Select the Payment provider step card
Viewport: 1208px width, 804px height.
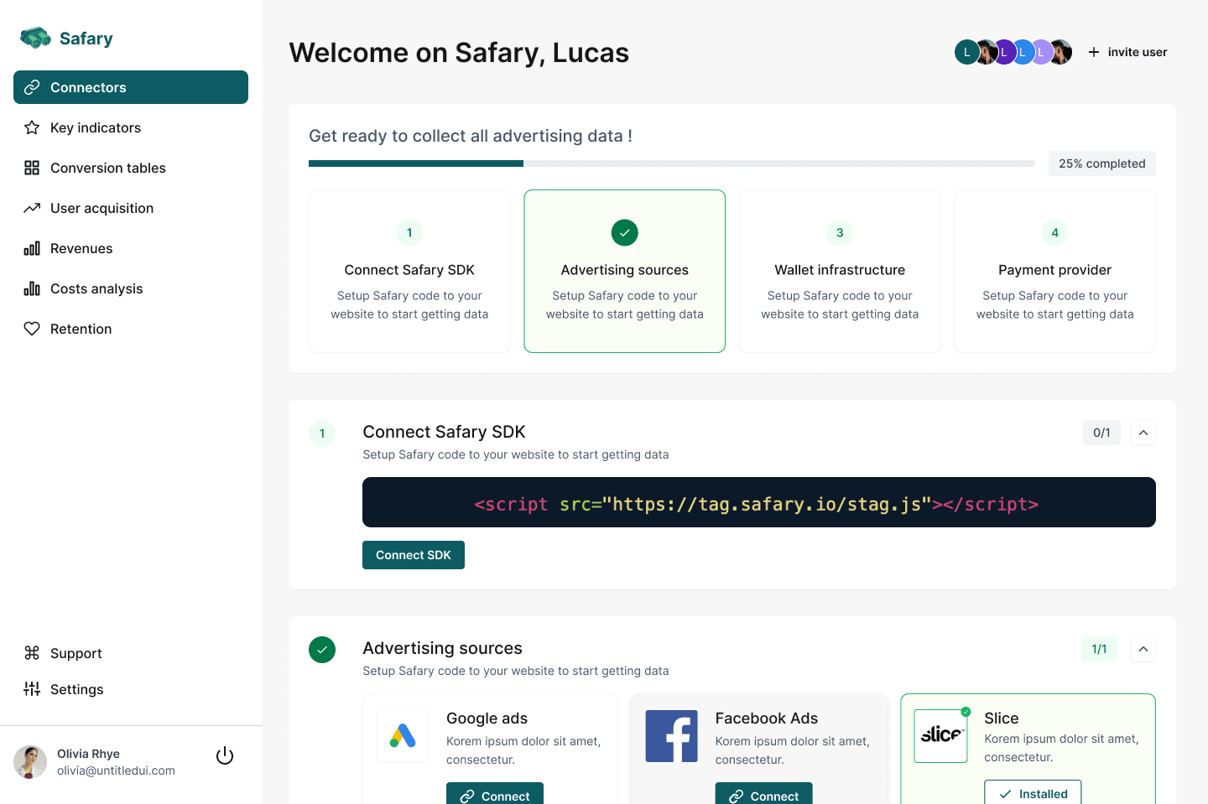pos(1055,271)
